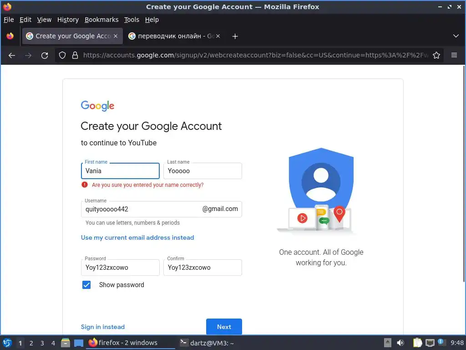Click the "You can use letters, numbers & periods" hint

point(132,222)
